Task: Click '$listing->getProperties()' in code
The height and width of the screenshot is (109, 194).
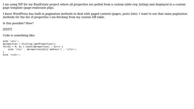Action: point(38,44)
